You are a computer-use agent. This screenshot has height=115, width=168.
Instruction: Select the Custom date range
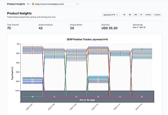point(157,15)
